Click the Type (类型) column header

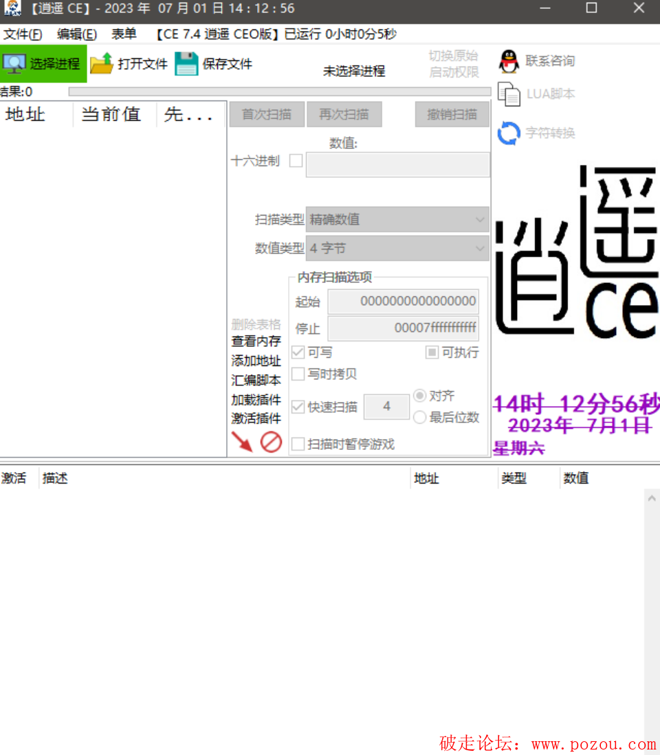pos(529,478)
